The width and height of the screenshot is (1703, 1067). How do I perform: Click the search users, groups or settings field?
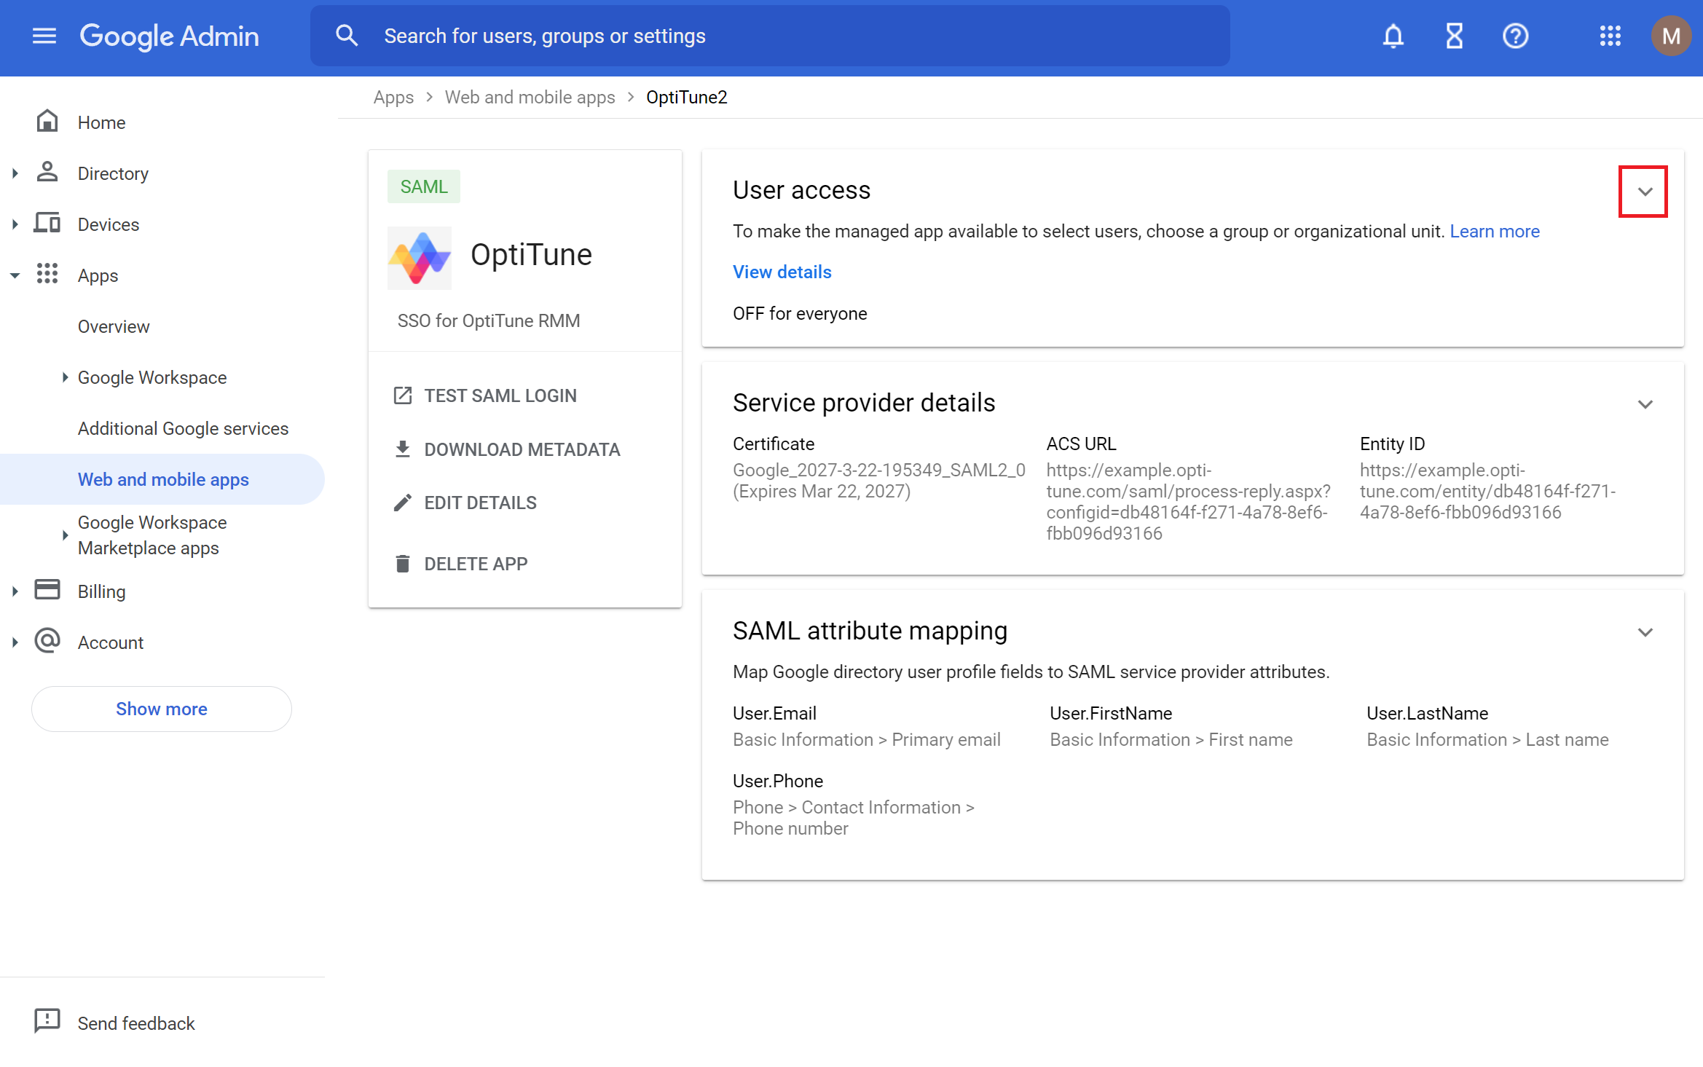pos(771,36)
